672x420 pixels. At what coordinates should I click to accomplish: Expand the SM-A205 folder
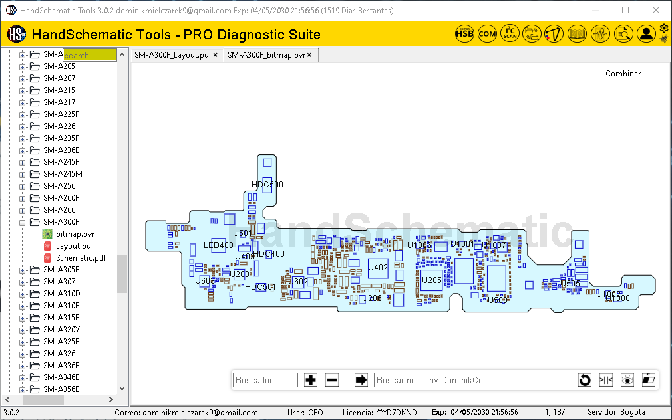click(x=22, y=67)
